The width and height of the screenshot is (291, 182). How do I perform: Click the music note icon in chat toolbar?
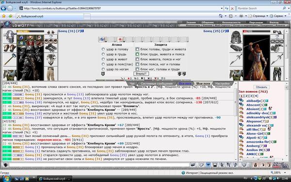(x=235, y=165)
